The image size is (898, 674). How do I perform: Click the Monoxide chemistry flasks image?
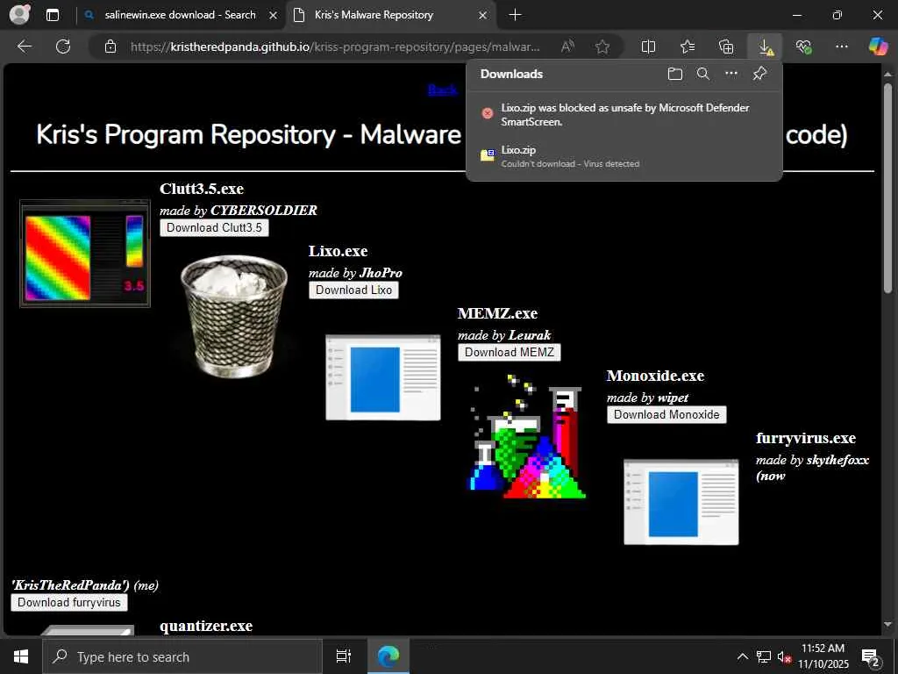(x=527, y=437)
